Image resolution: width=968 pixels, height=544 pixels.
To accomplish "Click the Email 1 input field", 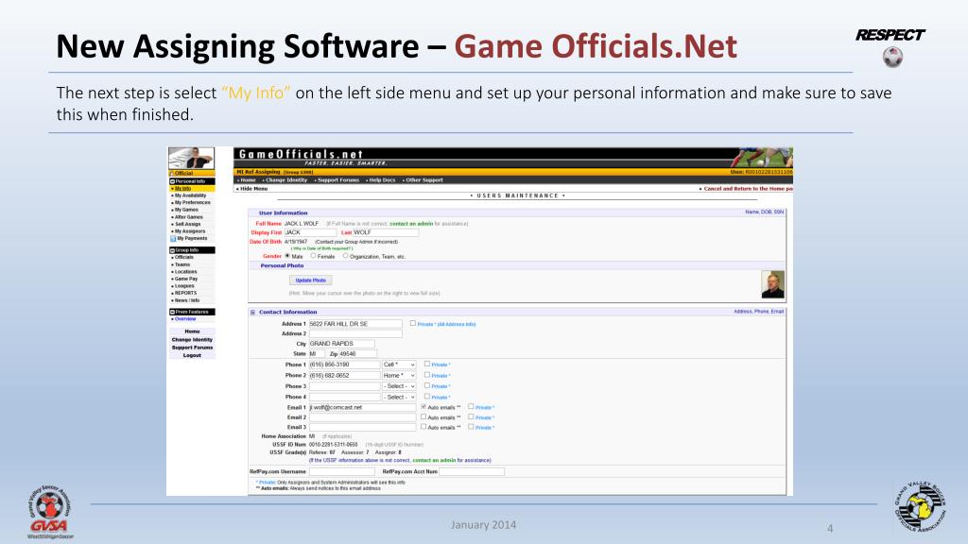I will pyautogui.click(x=362, y=408).
